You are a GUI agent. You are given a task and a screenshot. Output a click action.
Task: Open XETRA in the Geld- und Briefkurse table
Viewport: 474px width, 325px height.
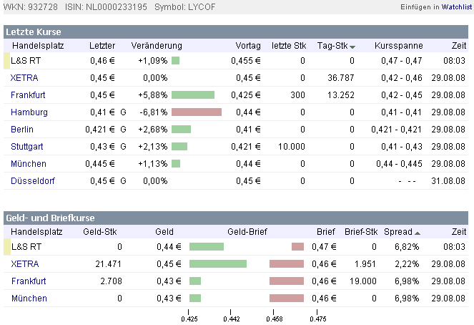coord(25,264)
